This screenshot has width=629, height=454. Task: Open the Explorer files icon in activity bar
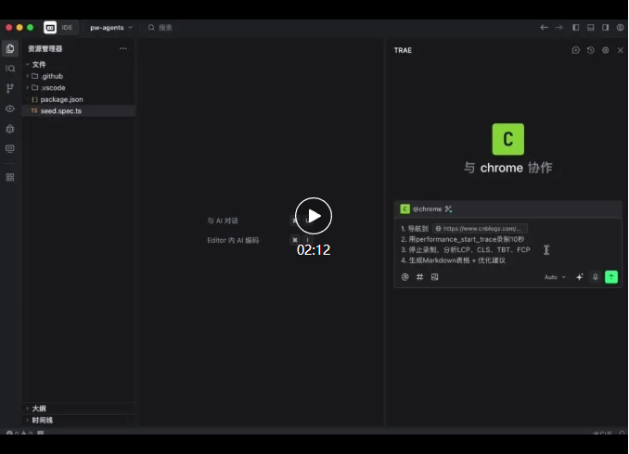(10, 49)
